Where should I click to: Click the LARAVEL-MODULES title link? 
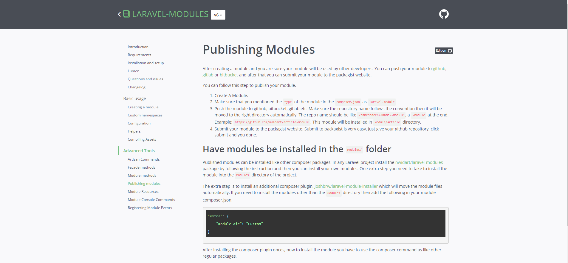tap(170, 14)
